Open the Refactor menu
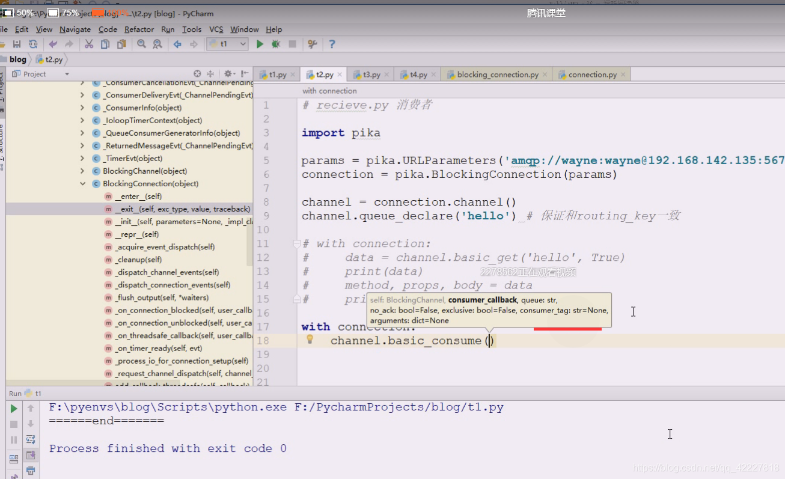Image resolution: width=785 pixels, height=479 pixels. 139,29
